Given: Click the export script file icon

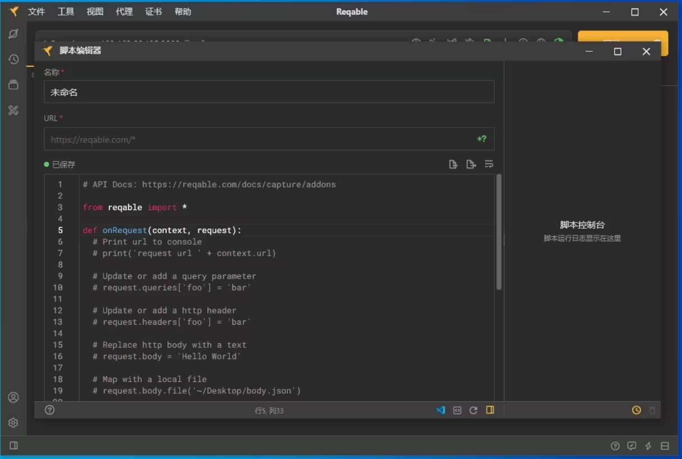Looking at the screenshot, I should [471, 164].
